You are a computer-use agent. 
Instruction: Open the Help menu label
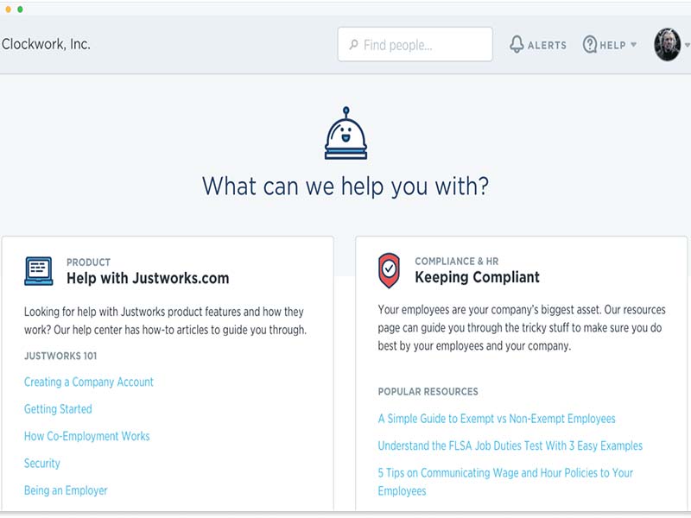(x=612, y=45)
